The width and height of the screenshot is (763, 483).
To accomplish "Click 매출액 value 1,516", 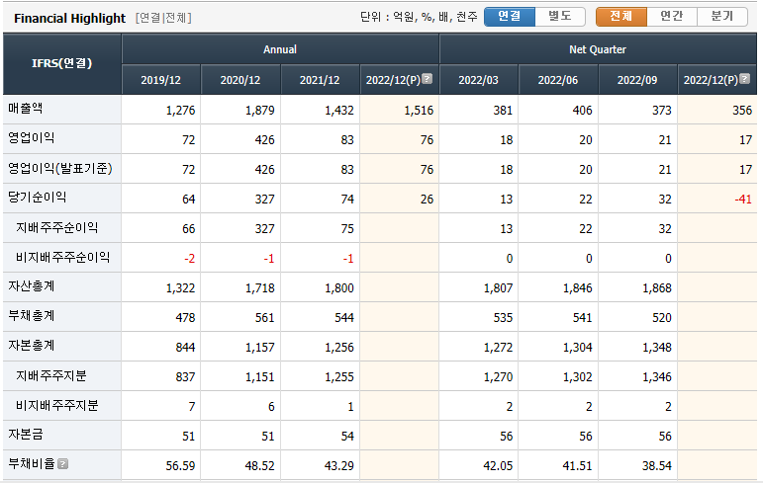I will click(419, 111).
